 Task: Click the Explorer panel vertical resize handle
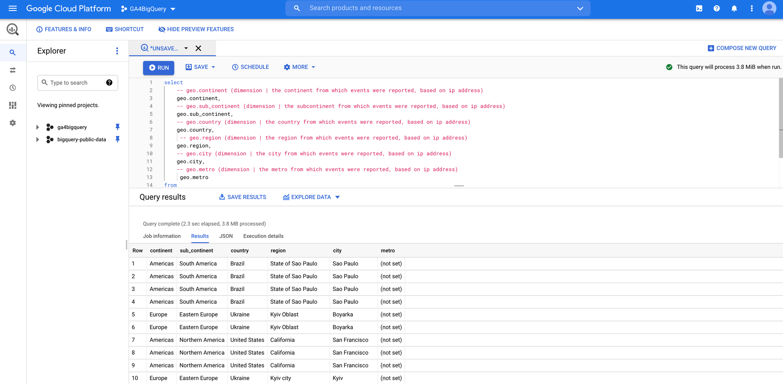[x=126, y=245]
